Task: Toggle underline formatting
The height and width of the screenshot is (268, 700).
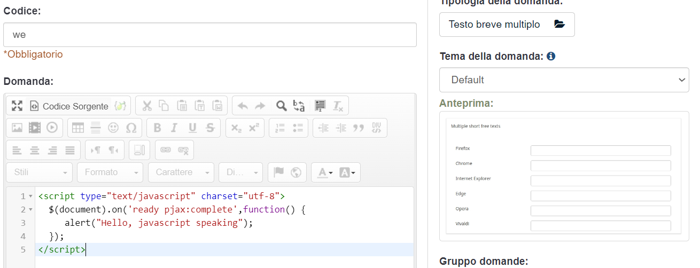Action: [x=192, y=128]
